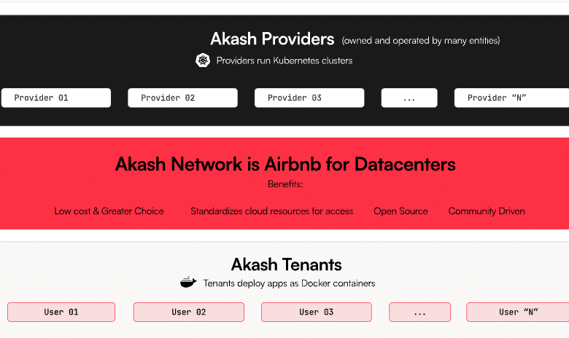Click the 'Community Driven' benefit
Image resolution: width=569 pixels, height=338 pixels.
487,211
